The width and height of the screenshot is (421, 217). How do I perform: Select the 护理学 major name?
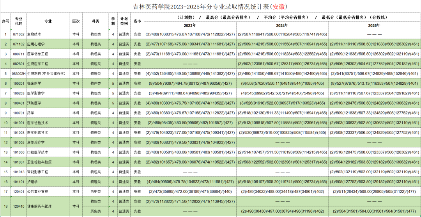click(x=32, y=182)
